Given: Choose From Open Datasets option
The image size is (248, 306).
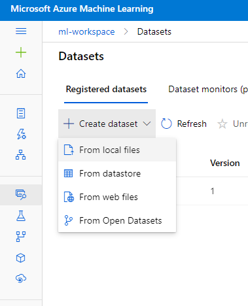Looking at the screenshot, I should click(x=117, y=220).
